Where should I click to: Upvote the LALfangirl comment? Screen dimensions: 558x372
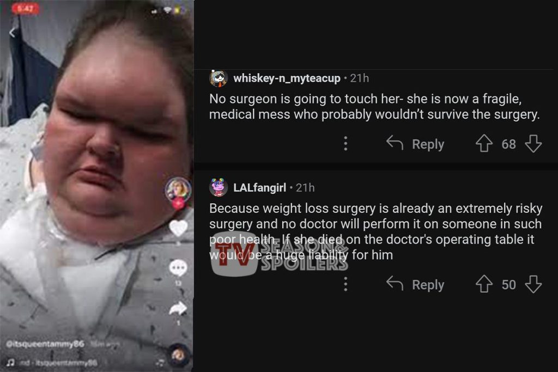point(484,284)
